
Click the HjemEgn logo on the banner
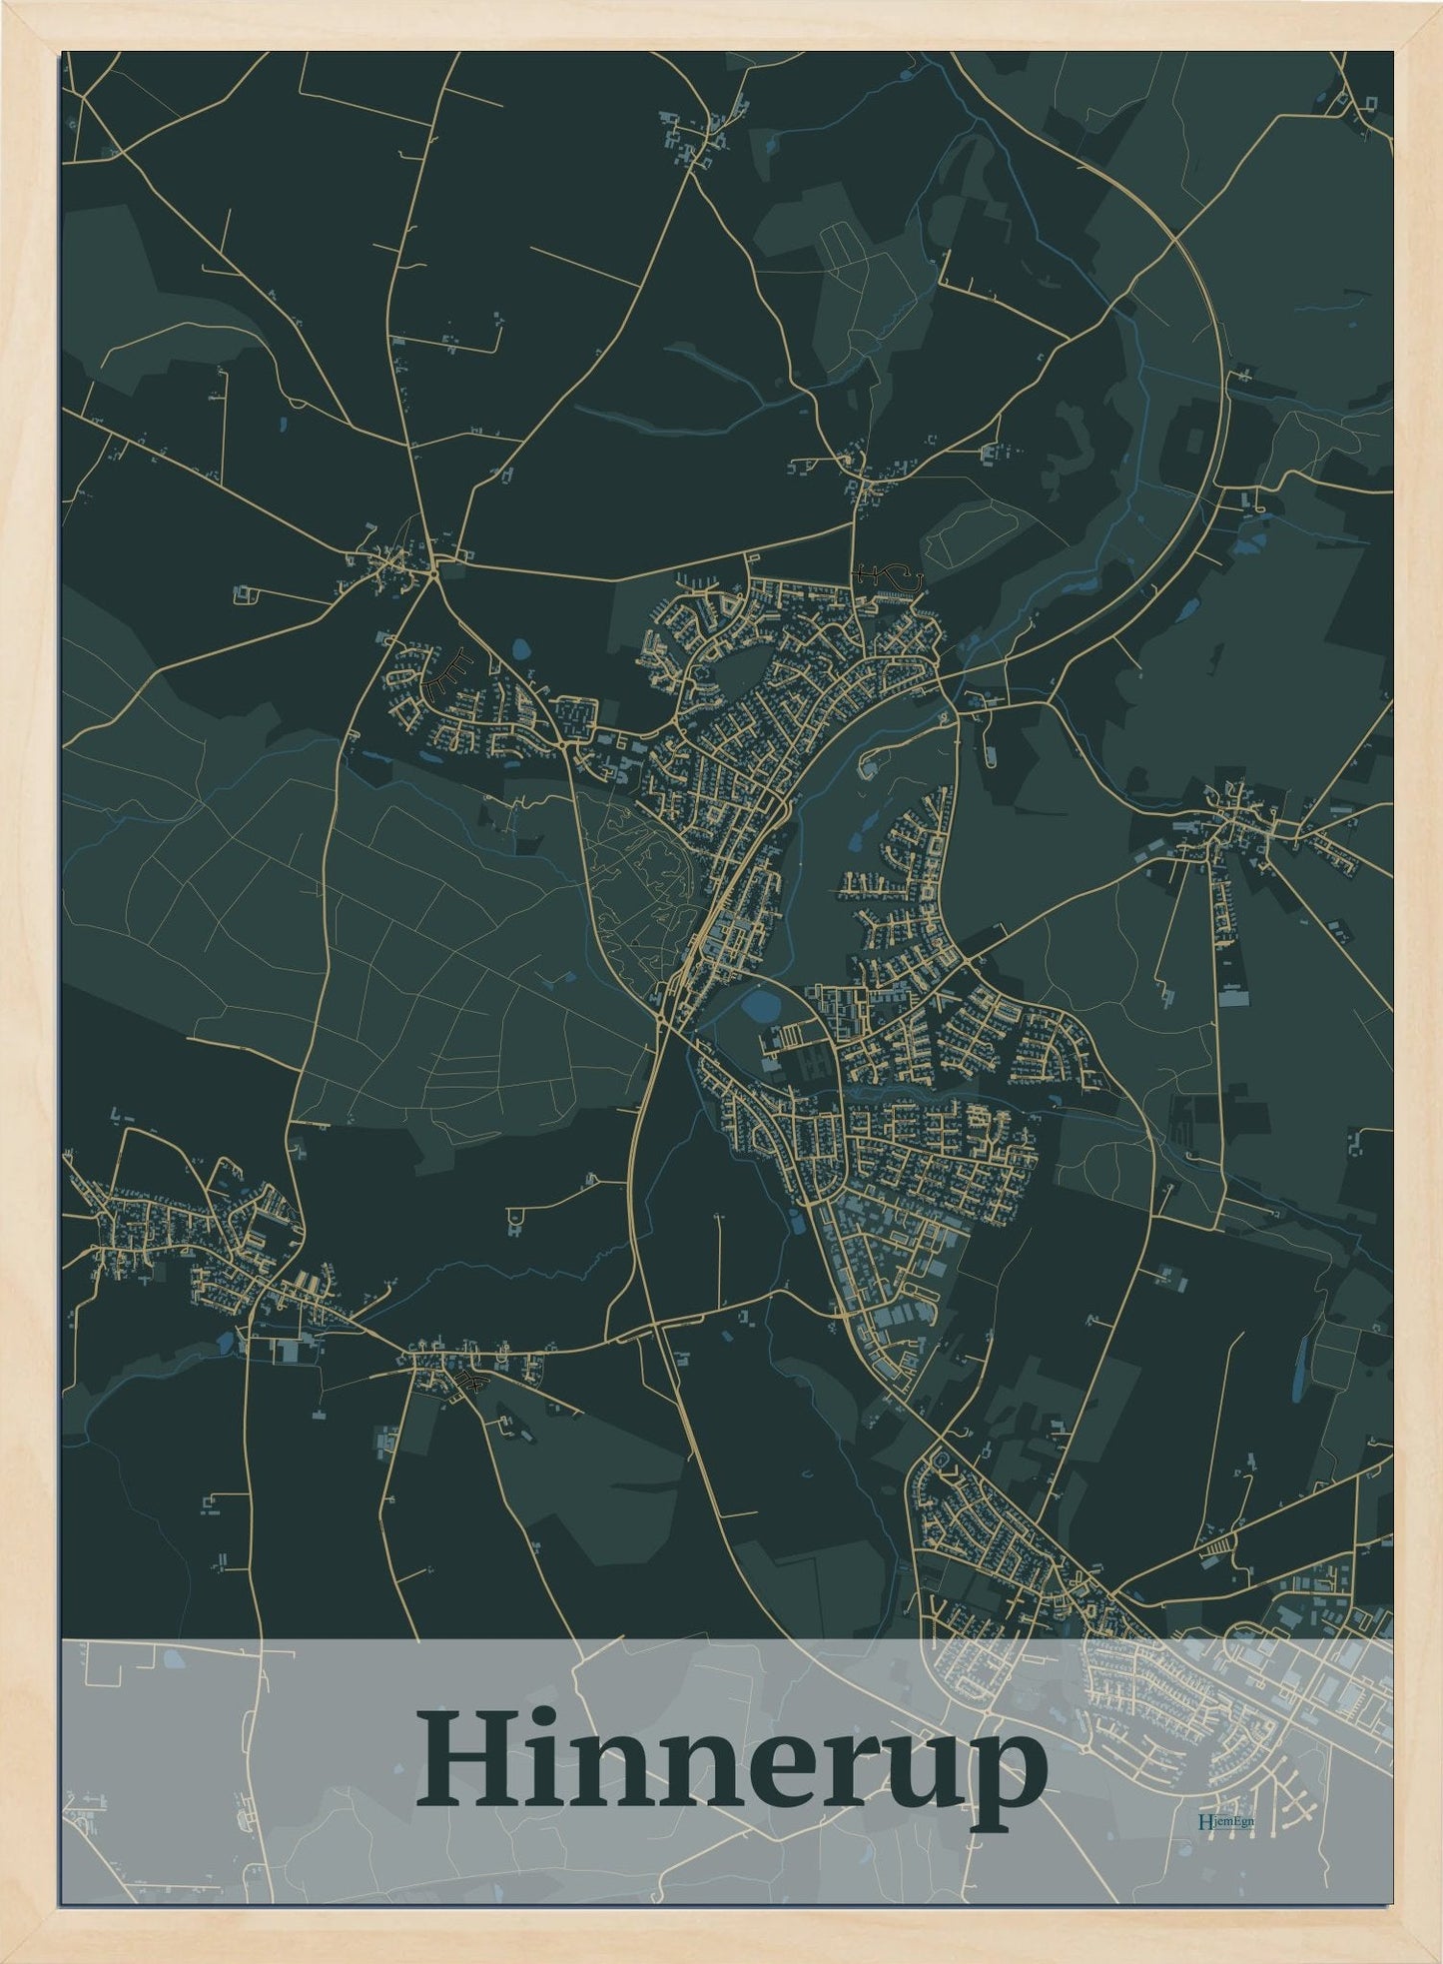(1224, 1821)
